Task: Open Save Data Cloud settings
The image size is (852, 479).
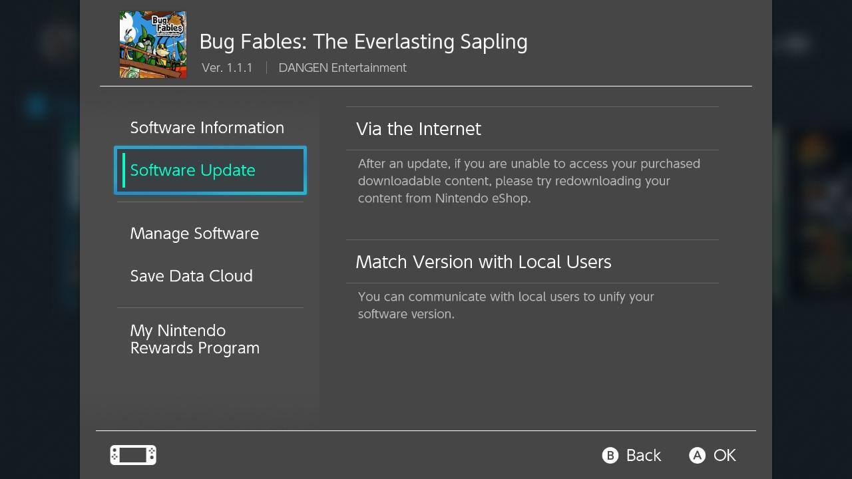Action: pyautogui.click(x=191, y=276)
